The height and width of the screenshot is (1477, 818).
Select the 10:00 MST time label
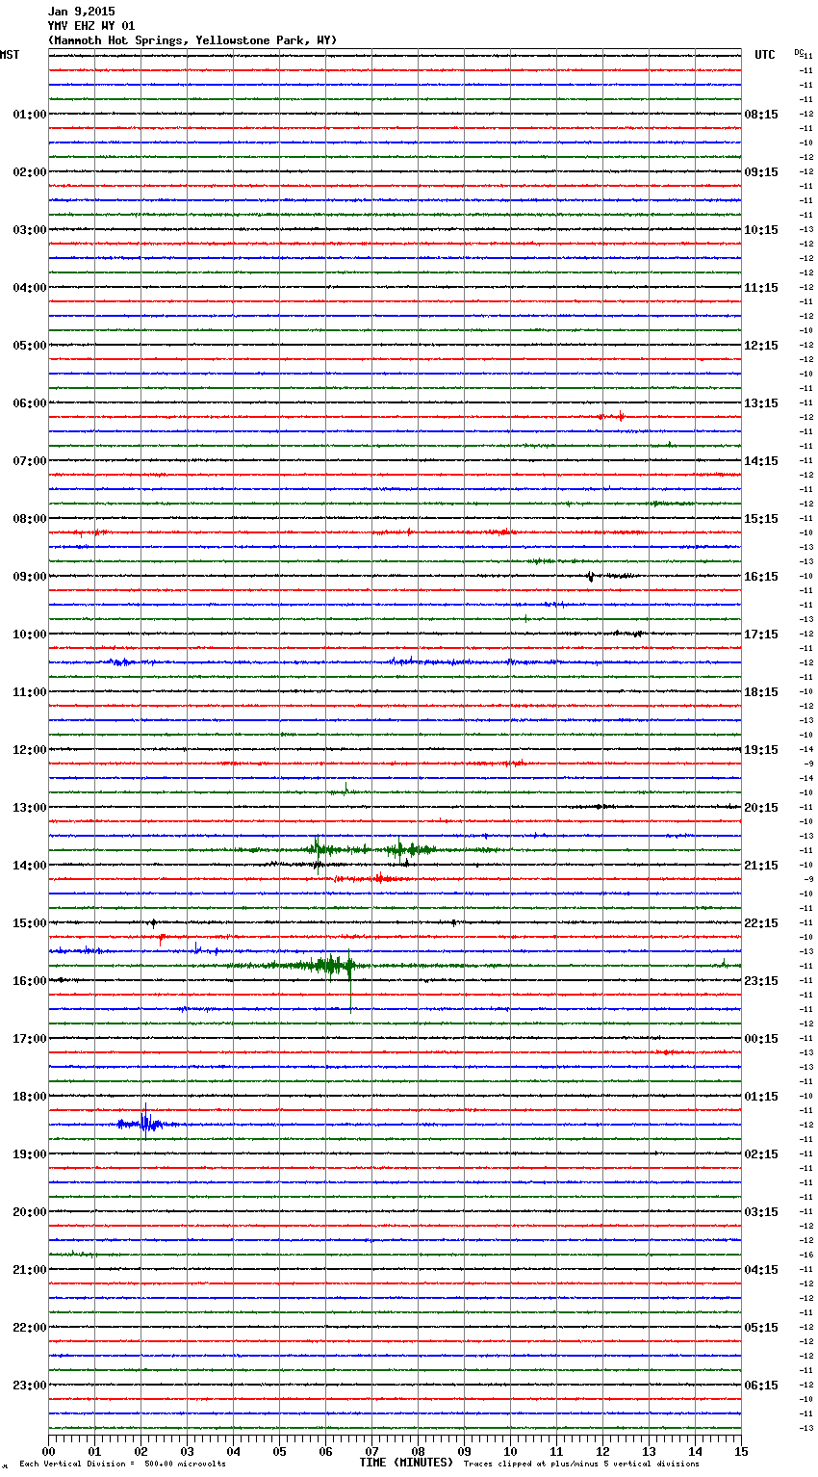tap(30, 635)
